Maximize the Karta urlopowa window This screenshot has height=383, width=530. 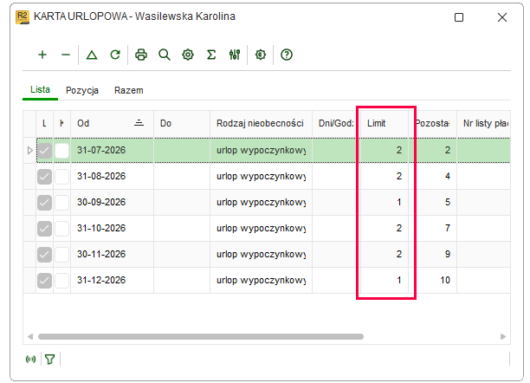(459, 17)
